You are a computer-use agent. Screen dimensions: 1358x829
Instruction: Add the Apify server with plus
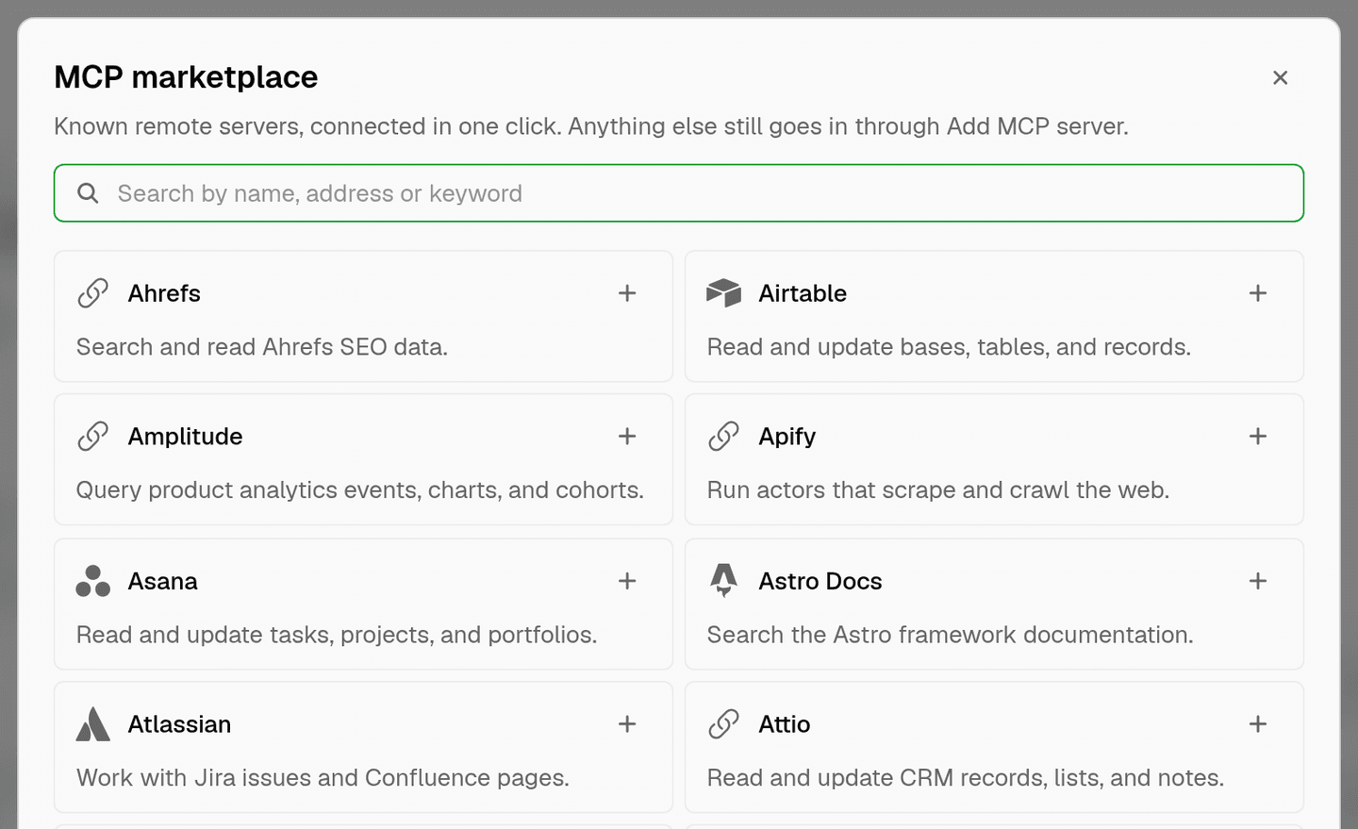coord(1258,437)
